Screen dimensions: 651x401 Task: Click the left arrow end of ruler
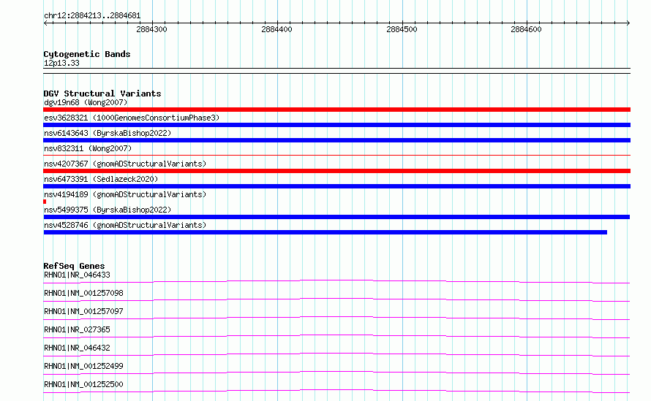45,23
